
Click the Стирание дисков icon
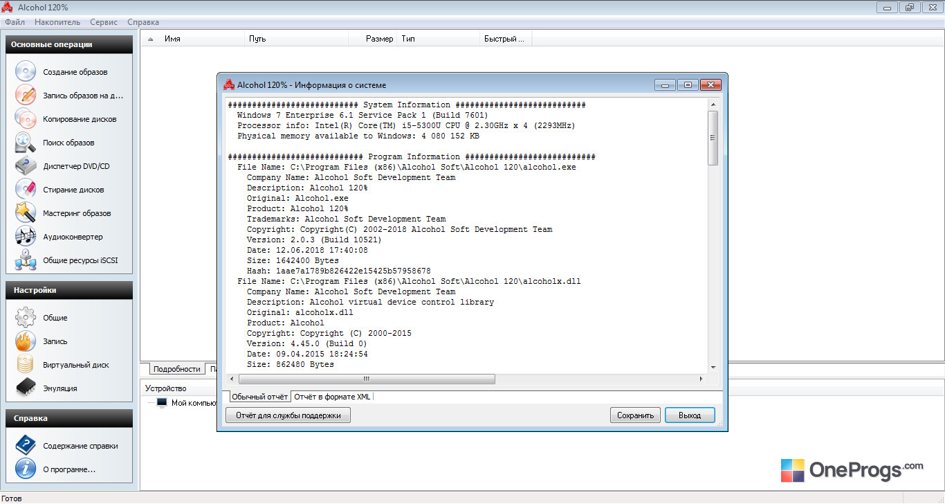click(26, 190)
